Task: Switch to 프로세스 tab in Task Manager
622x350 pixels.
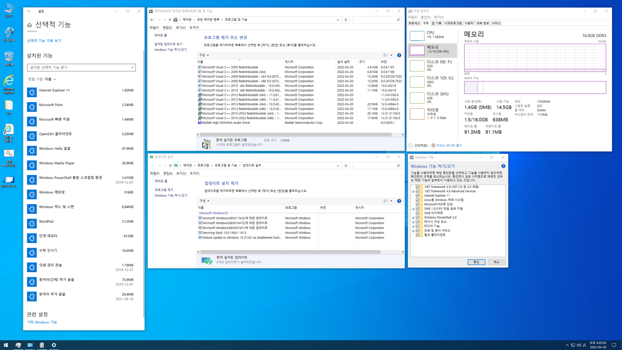Action: pos(414,23)
